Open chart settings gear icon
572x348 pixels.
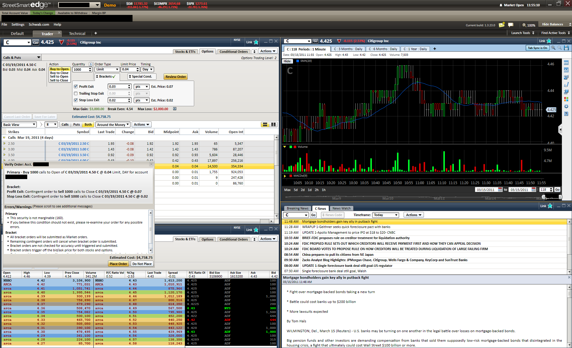[x=566, y=107]
